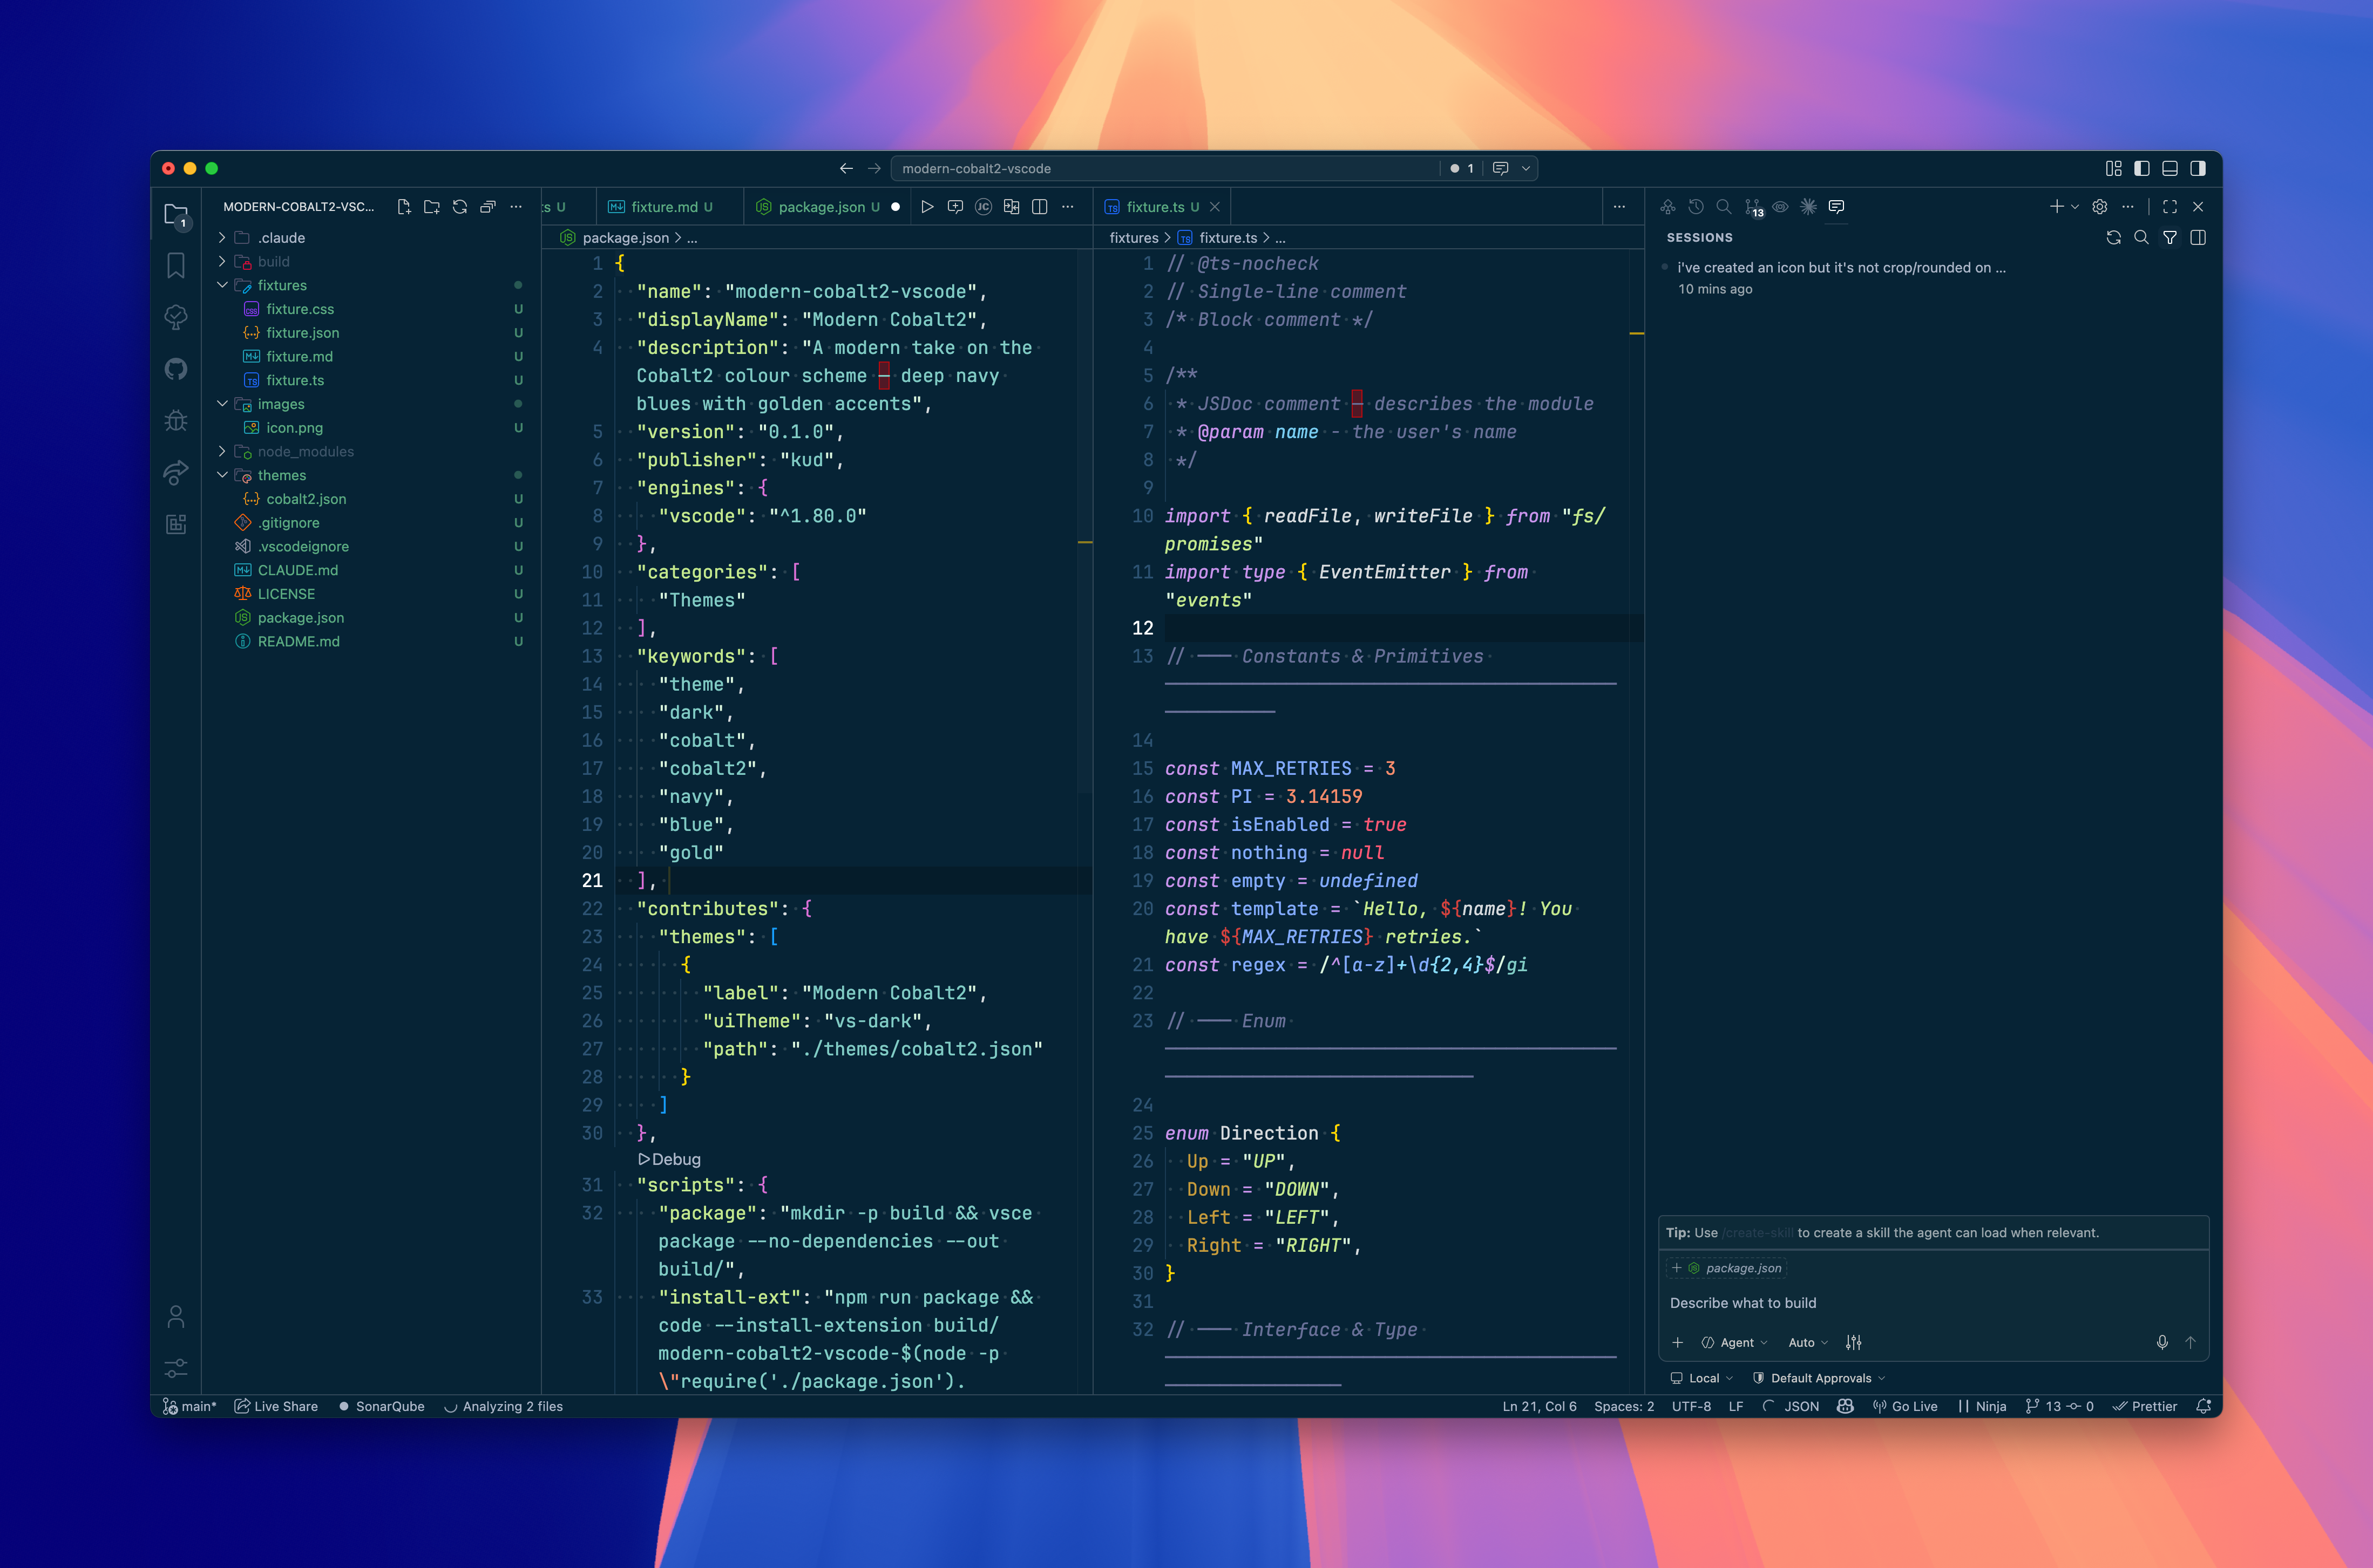Click the Copilot icon in the status bar
Image resolution: width=2373 pixels, height=1568 pixels.
pos(1846,1406)
